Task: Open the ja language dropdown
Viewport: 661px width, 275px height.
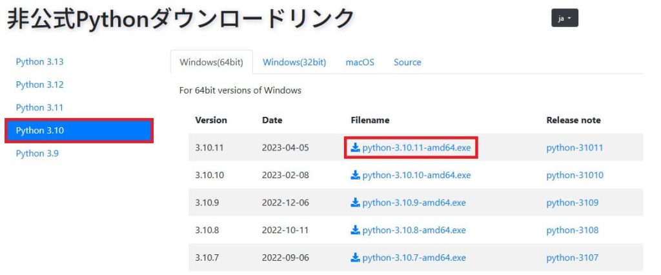Action: [564, 18]
